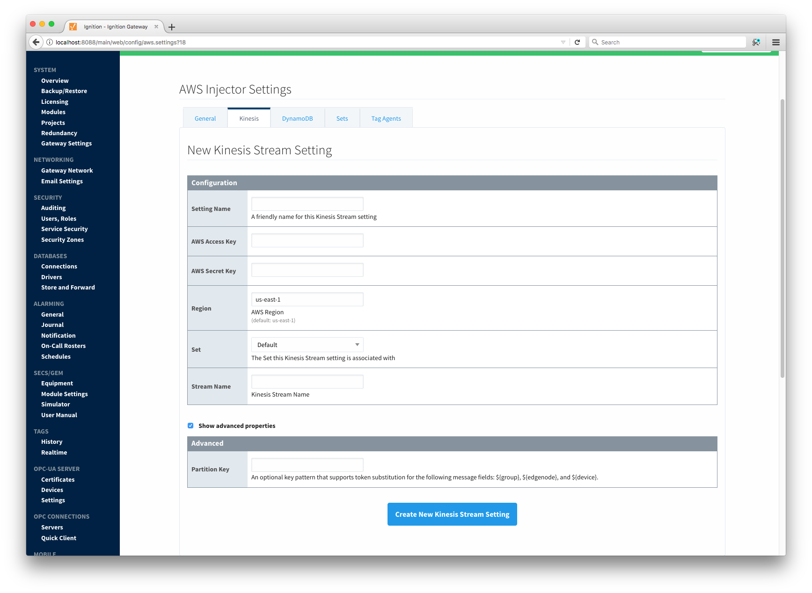Open Gateway Network in the sidebar
Image resolution: width=812 pixels, height=593 pixels.
67,171
